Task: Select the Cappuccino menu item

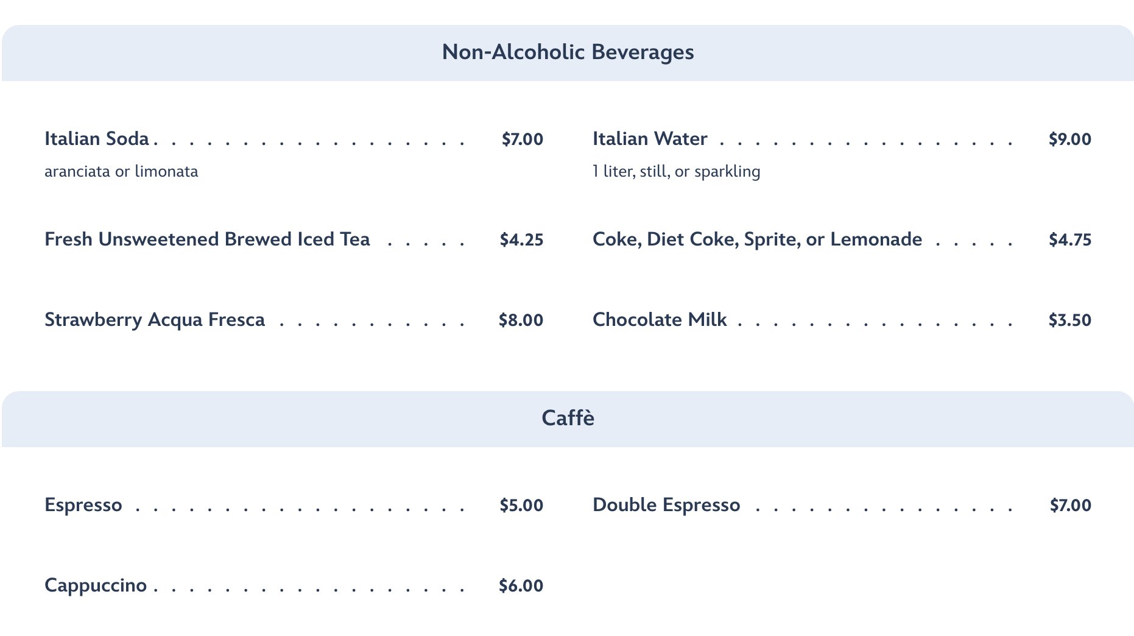Action: [x=96, y=585]
